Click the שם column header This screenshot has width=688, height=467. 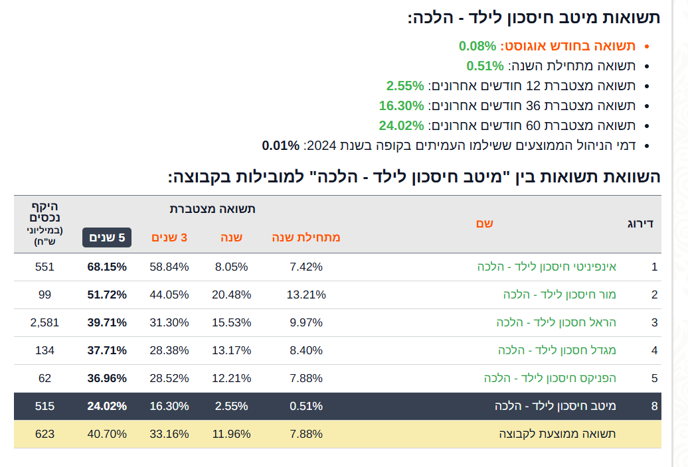tap(484, 224)
